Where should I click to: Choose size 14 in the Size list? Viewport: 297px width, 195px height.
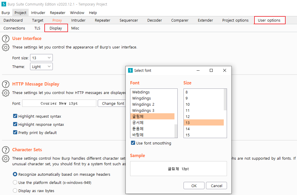click(204, 129)
